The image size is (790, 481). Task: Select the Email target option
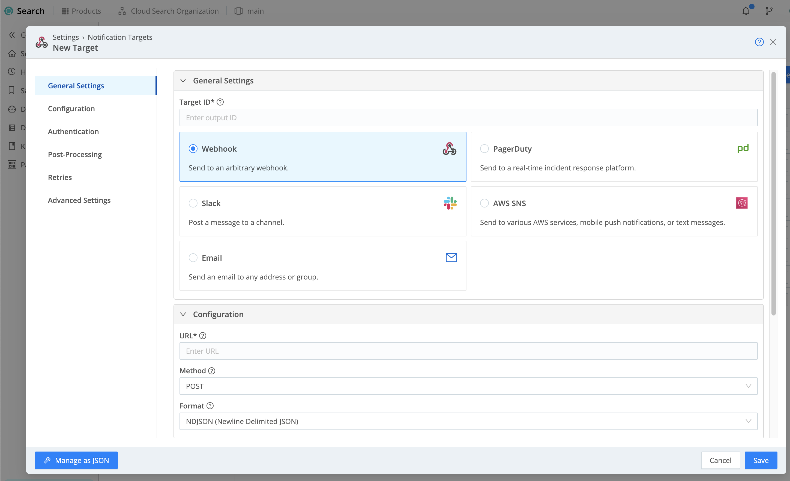coord(193,258)
